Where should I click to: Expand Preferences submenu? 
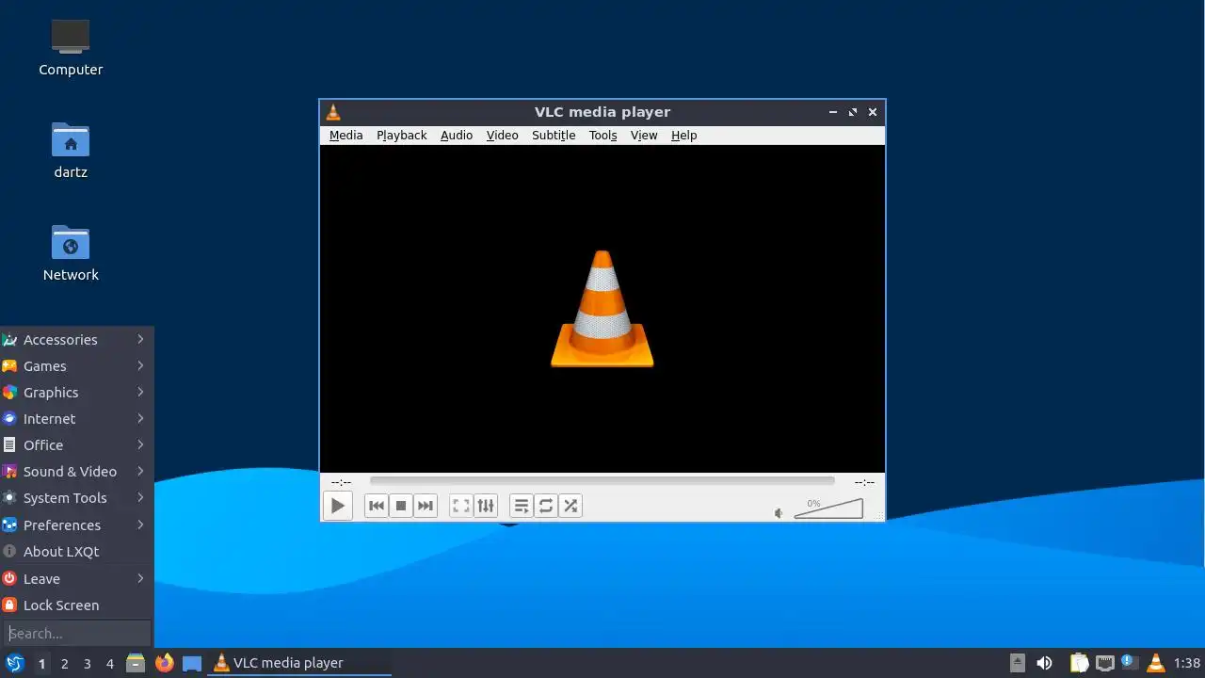click(x=76, y=525)
